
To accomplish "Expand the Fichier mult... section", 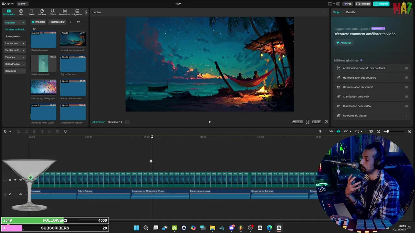I will pos(15,50).
